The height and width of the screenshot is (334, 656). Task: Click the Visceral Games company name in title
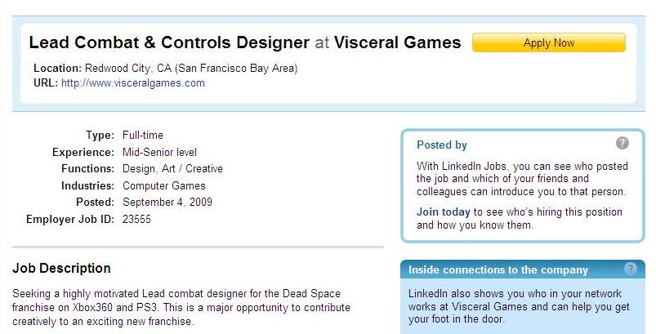tap(398, 42)
